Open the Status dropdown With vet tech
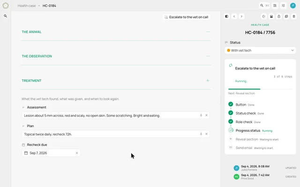This screenshot has width=300, height=187. click(260, 50)
